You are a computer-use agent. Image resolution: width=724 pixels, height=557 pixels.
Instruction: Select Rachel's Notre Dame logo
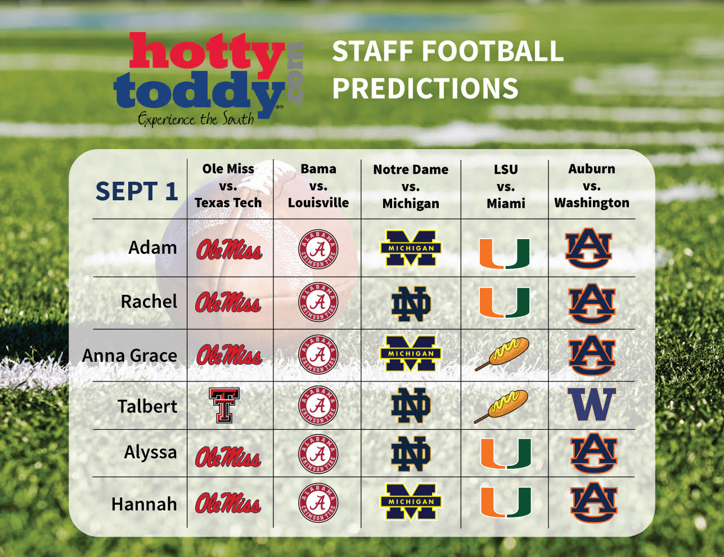411,304
